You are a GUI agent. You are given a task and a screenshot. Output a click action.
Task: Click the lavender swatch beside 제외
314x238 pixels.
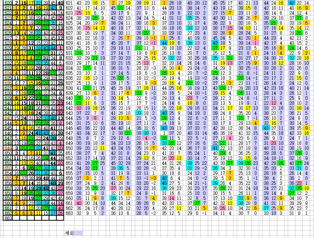pos(78,233)
